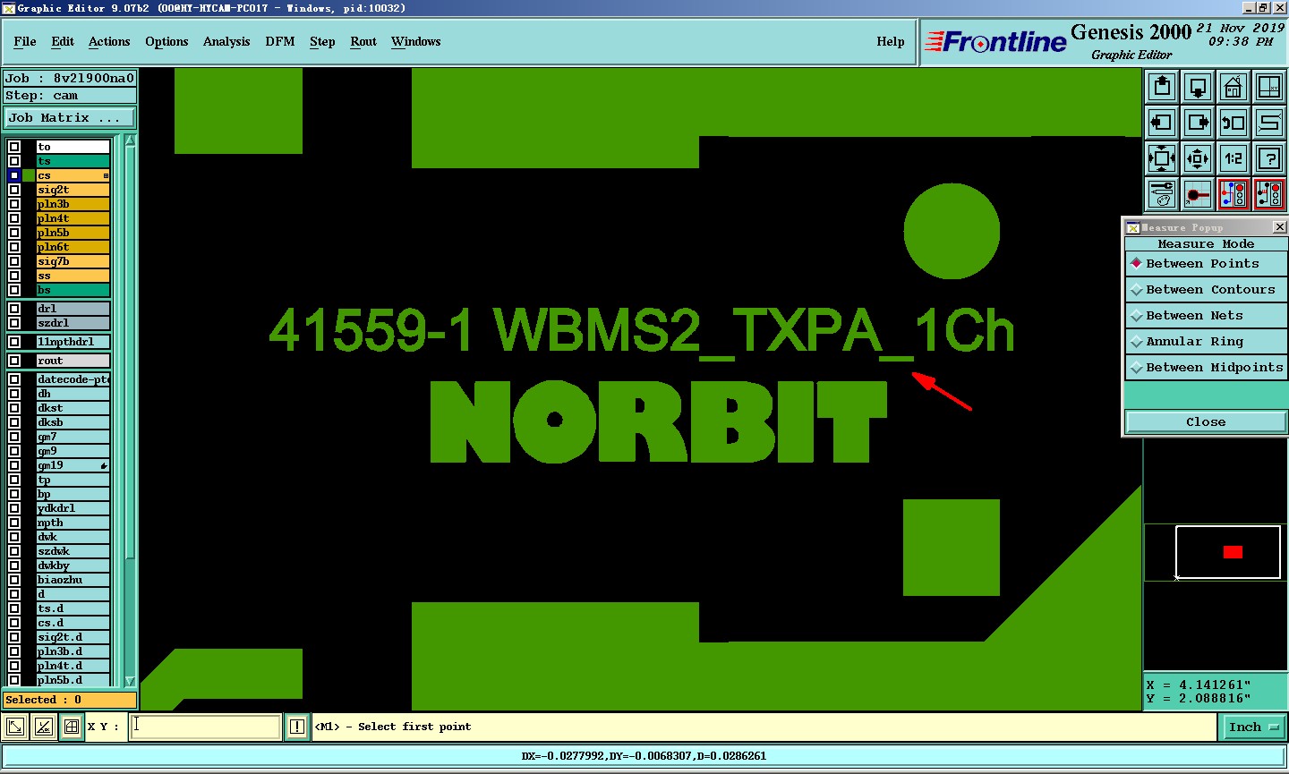Open the Step menu
This screenshot has width=1289, height=774.
click(x=322, y=41)
